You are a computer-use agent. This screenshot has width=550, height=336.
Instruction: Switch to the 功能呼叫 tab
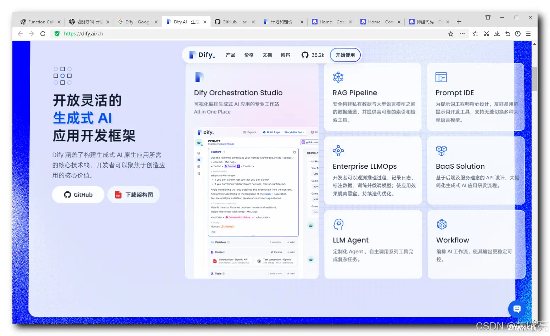pyautogui.click(x=89, y=22)
